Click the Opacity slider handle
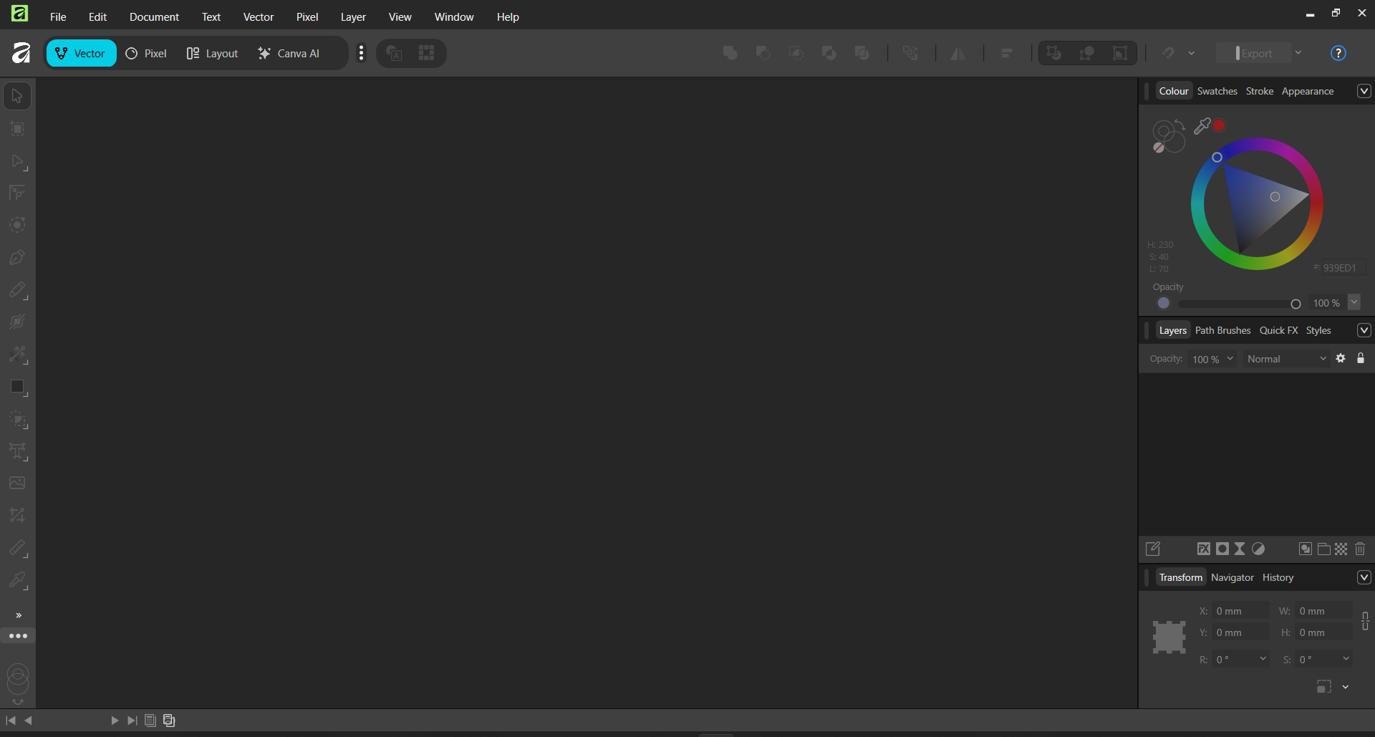 1296,304
